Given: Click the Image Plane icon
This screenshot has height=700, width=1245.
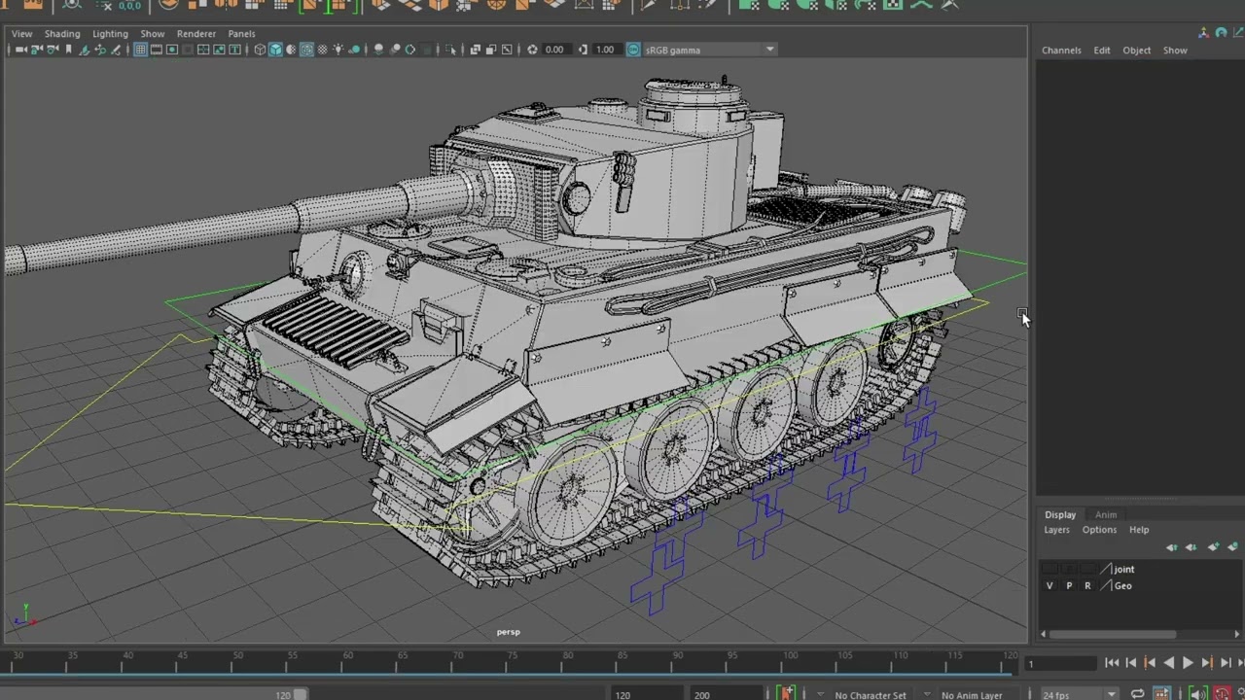Looking at the screenshot, I should point(84,50).
